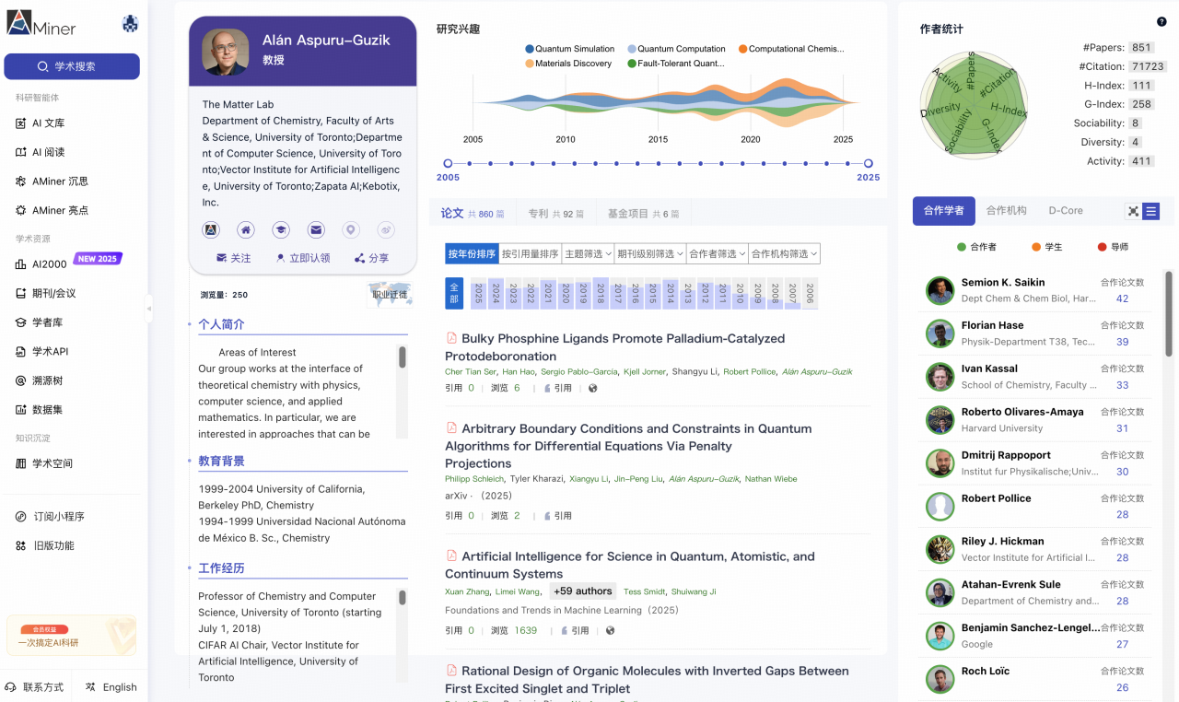Toggle Materials Discovery legend series
This screenshot has height=702, width=1179.
tap(568, 64)
